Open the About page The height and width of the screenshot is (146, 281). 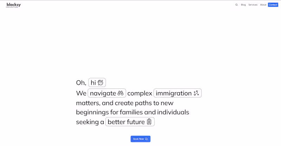pyautogui.click(x=263, y=5)
